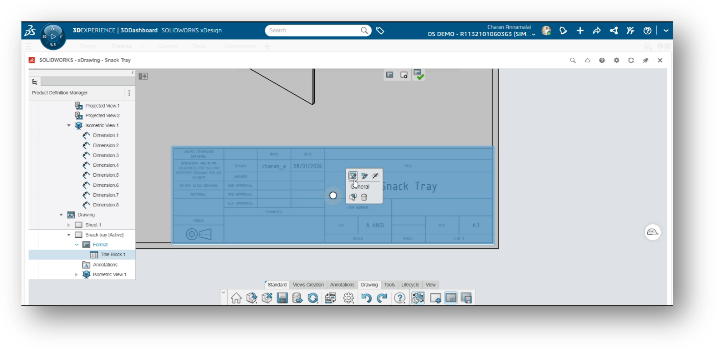Collapse the Drawing tree node
The height and width of the screenshot is (349, 716).
[x=61, y=215]
